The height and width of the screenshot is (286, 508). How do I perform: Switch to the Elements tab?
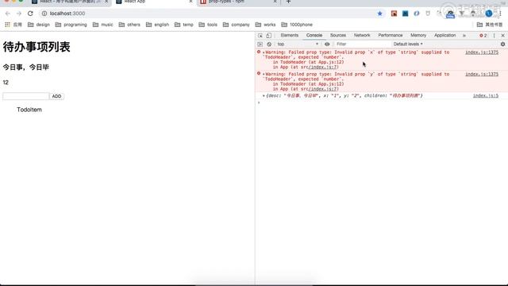tap(289, 35)
